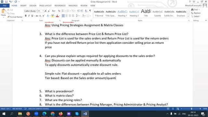The image size is (208, 117).
Task: Switch to the MAILINGS tab
Action: pyautogui.click(x=73, y=6)
